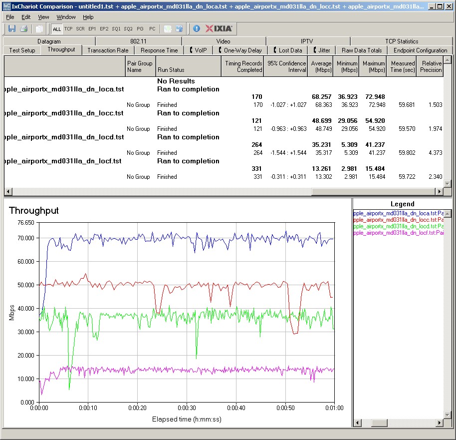Click the blue loca.tst legend entry
This screenshot has width=456, height=440.
(x=399, y=213)
